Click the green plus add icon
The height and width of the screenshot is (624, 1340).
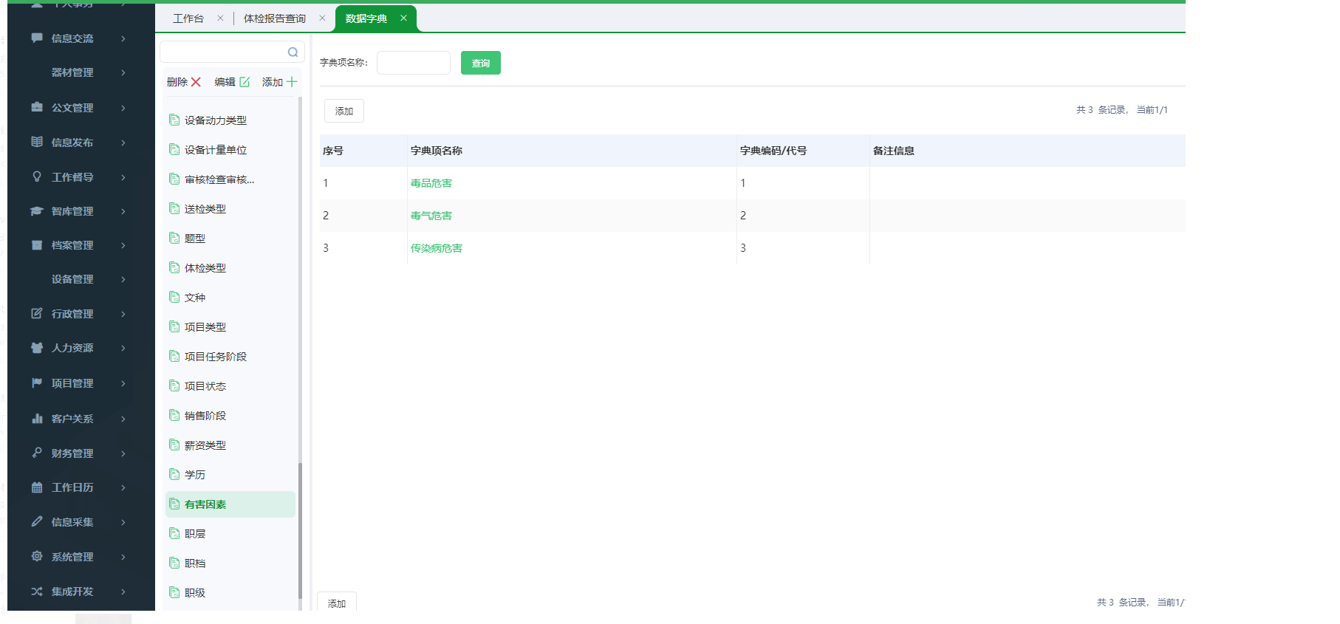pos(292,82)
